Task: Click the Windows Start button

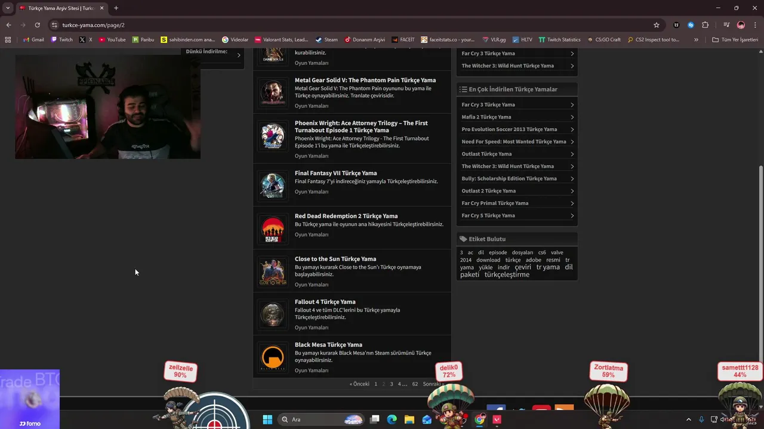Action: pos(267,419)
